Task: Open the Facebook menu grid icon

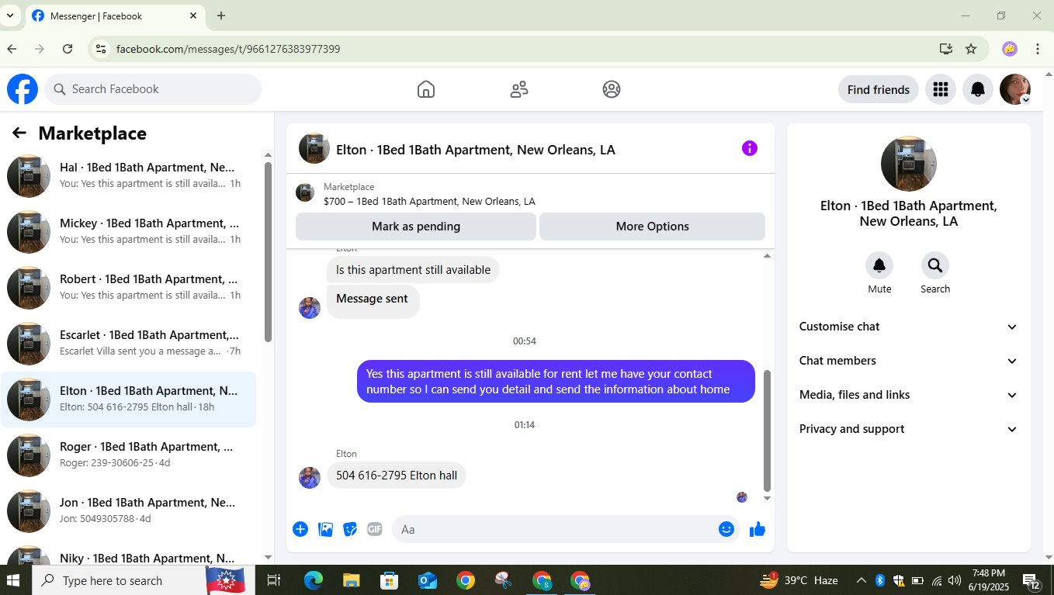Action: click(x=941, y=89)
